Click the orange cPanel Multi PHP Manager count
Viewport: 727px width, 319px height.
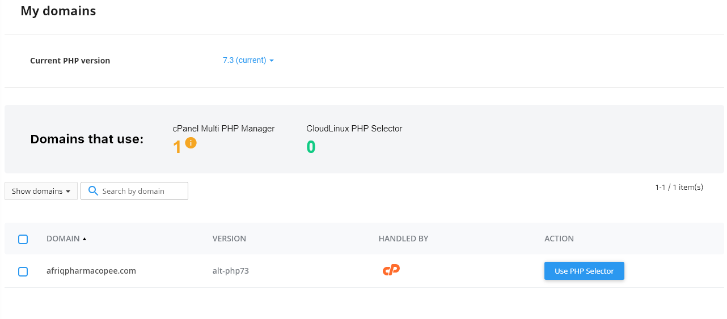[x=177, y=147]
